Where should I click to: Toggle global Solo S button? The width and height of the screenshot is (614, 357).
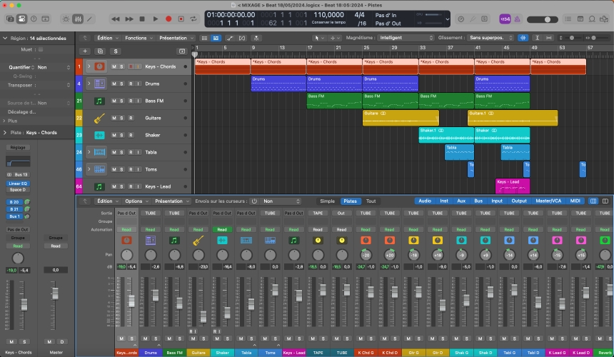(x=116, y=51)
